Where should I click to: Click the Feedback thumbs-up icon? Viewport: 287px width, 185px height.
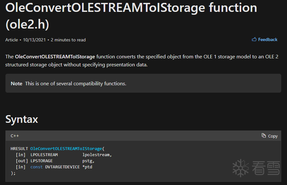click(x=254, y=39)
